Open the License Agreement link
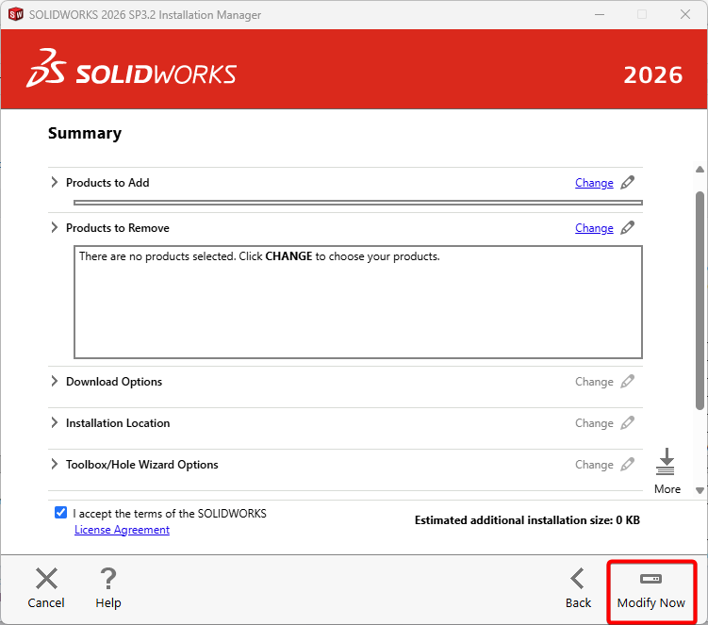 [122, 530]
